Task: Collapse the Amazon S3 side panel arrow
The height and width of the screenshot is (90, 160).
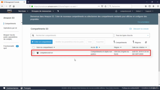Action: tap(21, 22)
